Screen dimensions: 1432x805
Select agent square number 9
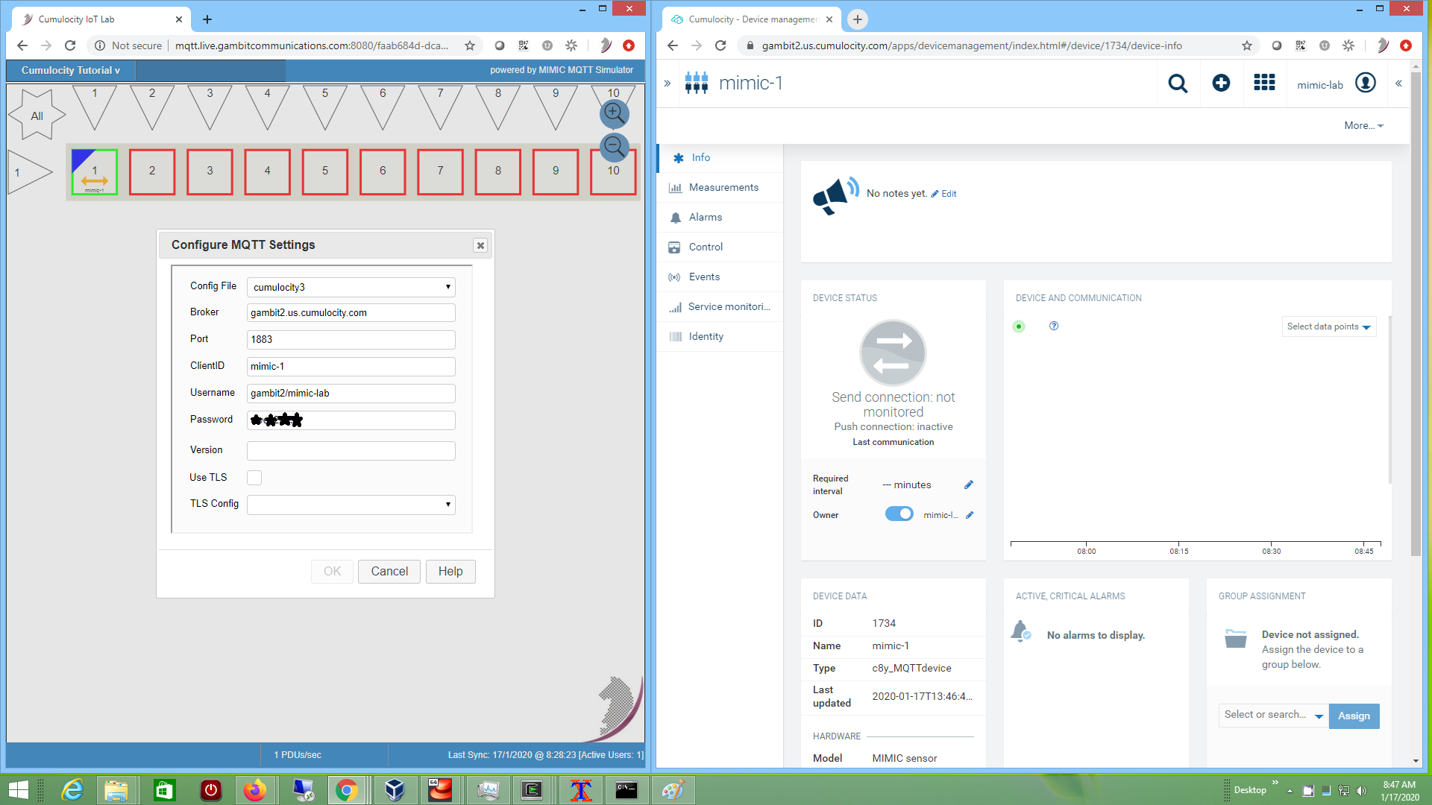(556, 172)
